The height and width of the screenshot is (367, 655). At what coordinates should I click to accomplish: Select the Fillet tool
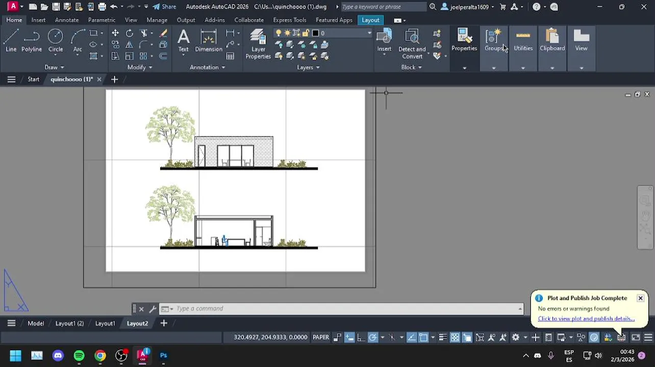coord(144,45)
